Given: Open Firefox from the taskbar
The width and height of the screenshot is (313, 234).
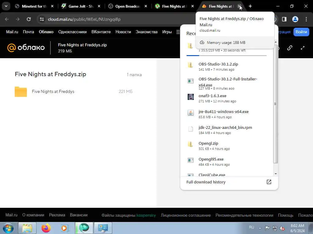Looking at the screenshot, I should tap(46, 228).
